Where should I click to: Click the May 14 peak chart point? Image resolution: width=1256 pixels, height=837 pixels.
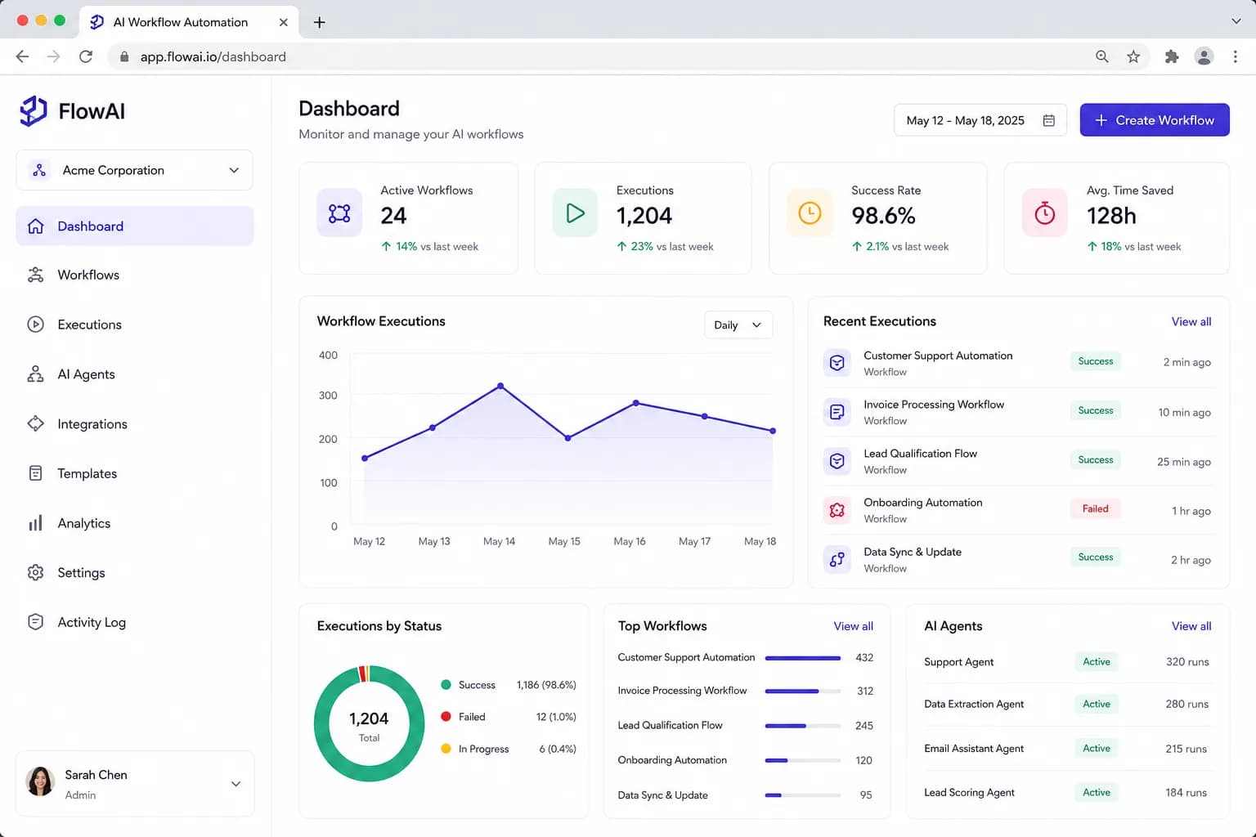pos(500,386)
